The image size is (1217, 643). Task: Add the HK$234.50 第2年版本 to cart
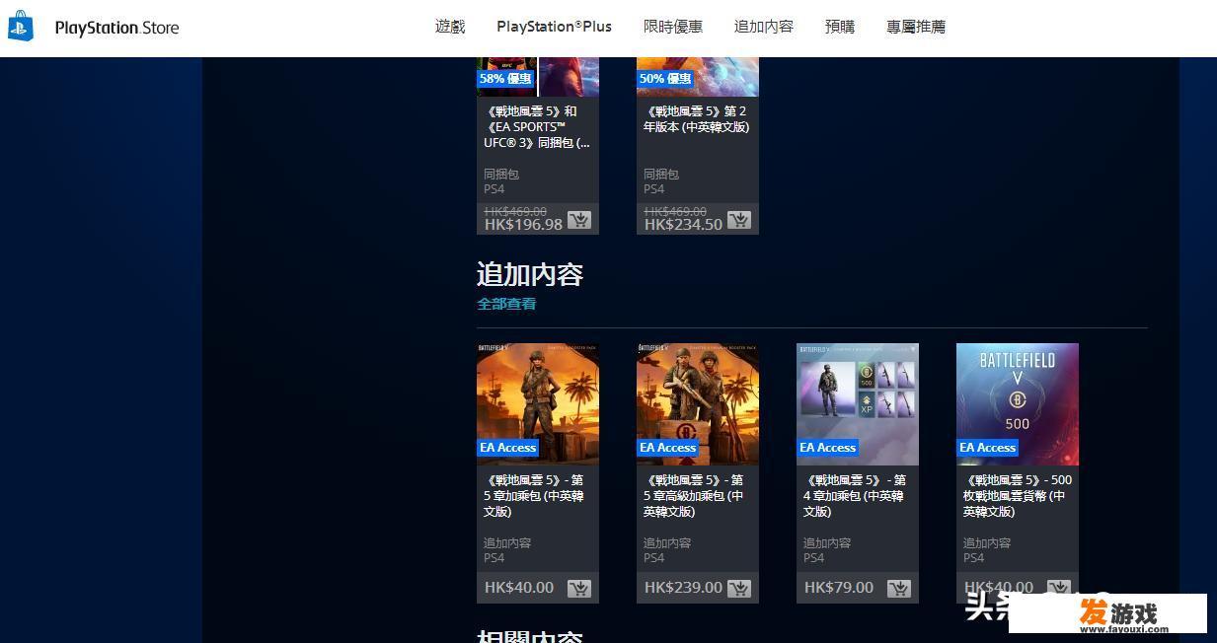pyautogui.click(x=739, y=220)
